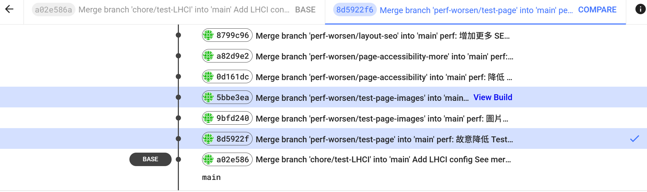This screenshot has width=647, height=192.
Task: Select the BASE build tab a02e586a
Action: pyautogui.click(x=174, y=10)
